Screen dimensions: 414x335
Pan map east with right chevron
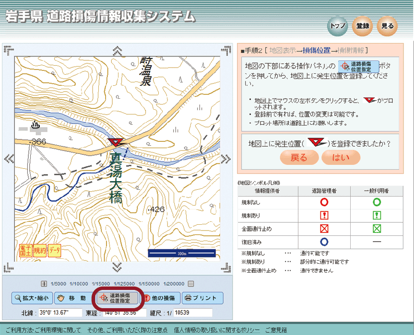[x=226, y=159]
